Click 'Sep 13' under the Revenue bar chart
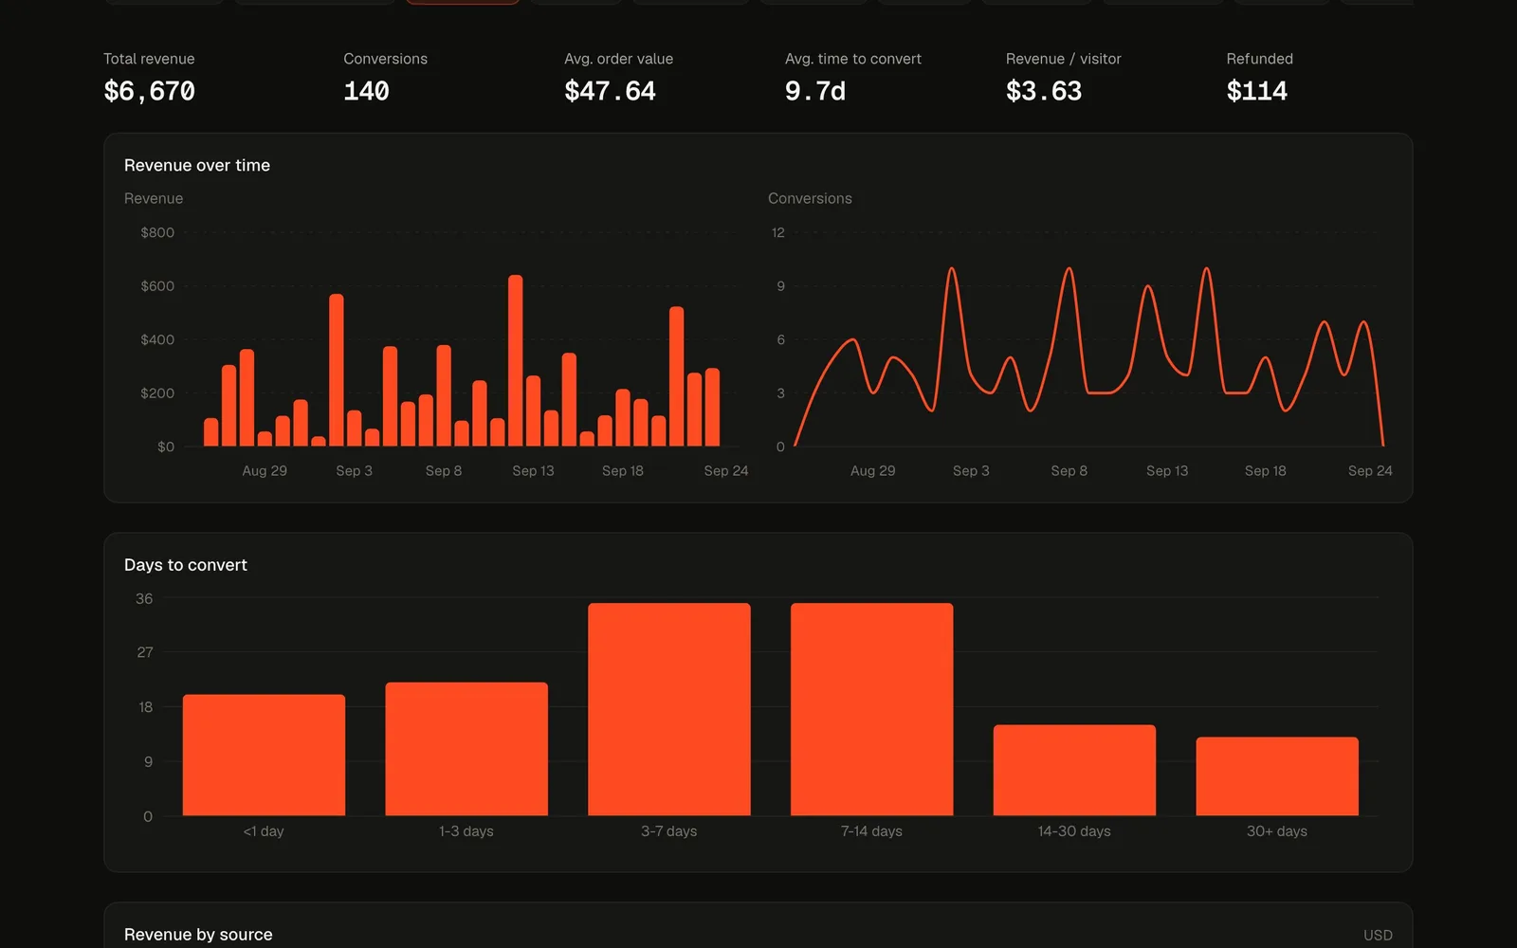The image size is (1517, 948). [533, 471]
